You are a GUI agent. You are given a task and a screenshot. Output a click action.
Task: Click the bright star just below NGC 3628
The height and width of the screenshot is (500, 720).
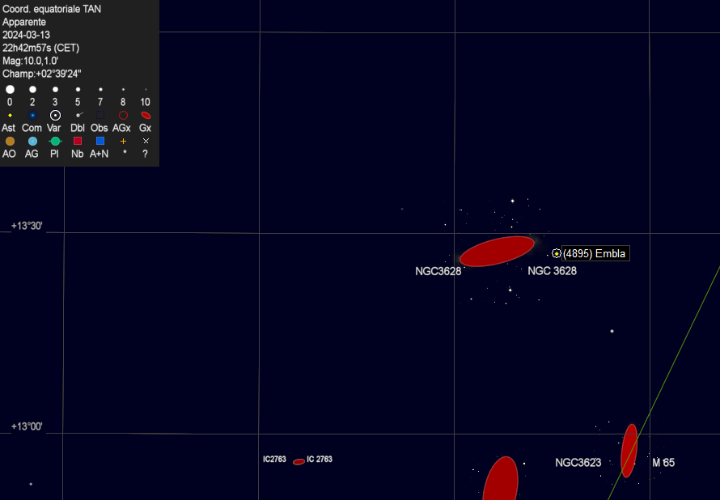(510, 290)
